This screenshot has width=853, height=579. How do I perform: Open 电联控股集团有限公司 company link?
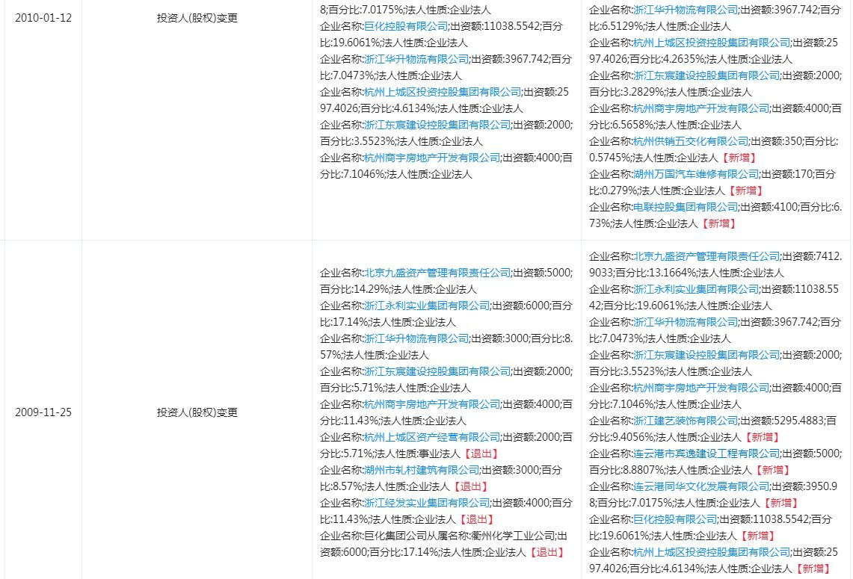[x=686, y=207]
